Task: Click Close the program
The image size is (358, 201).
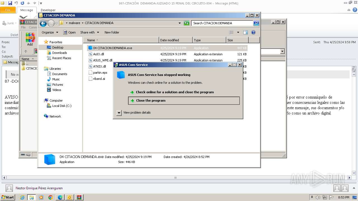Action: coord(184,100)
